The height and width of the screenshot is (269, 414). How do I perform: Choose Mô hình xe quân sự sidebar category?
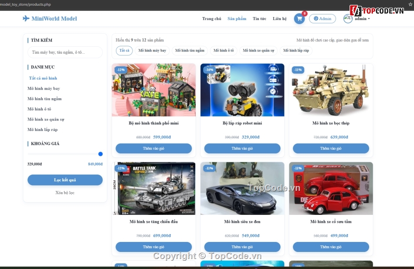coord(46,119)
